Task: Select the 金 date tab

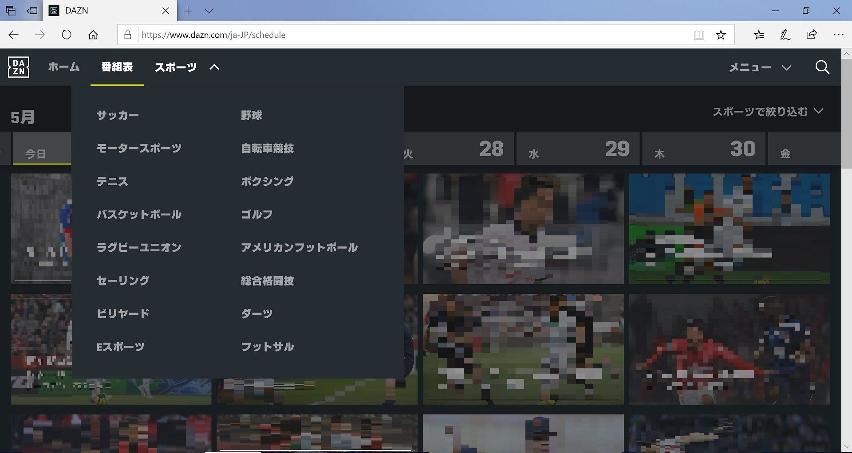Action: [x=805, y=148]
